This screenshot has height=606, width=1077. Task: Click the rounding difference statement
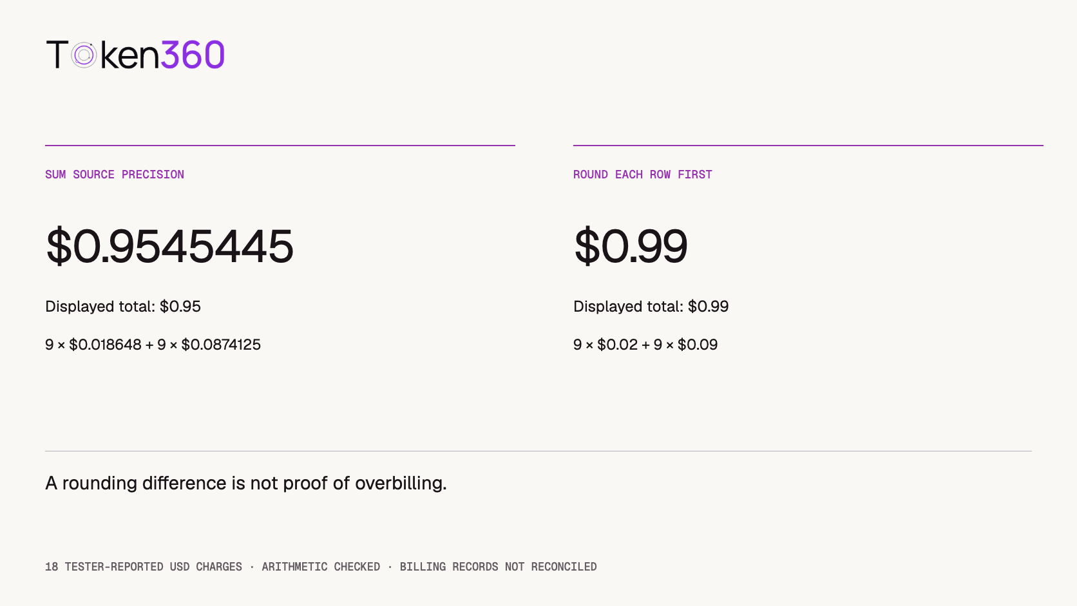246,483
